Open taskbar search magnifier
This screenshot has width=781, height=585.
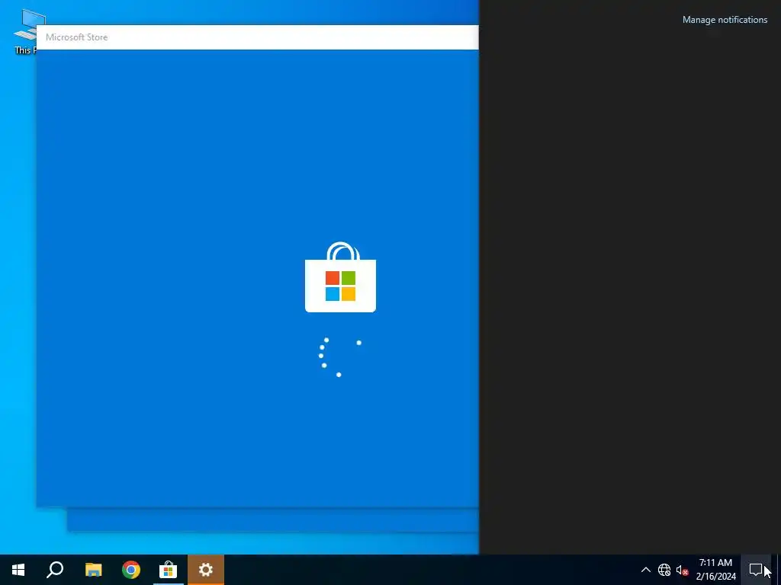(55, 570)
